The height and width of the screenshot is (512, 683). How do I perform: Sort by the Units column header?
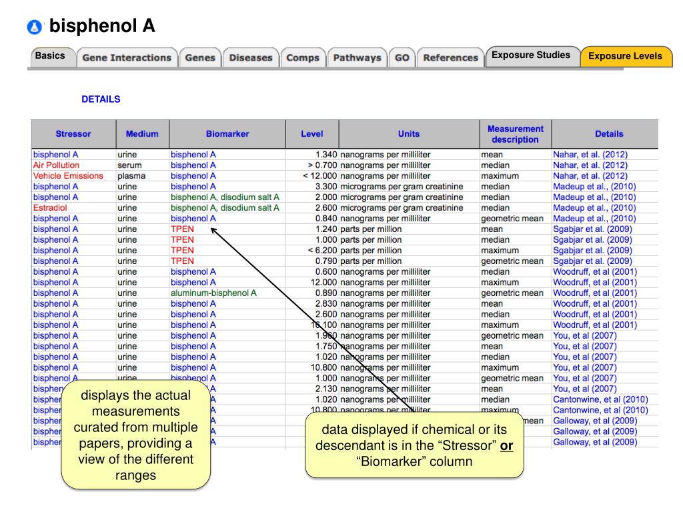click(409, 134)
